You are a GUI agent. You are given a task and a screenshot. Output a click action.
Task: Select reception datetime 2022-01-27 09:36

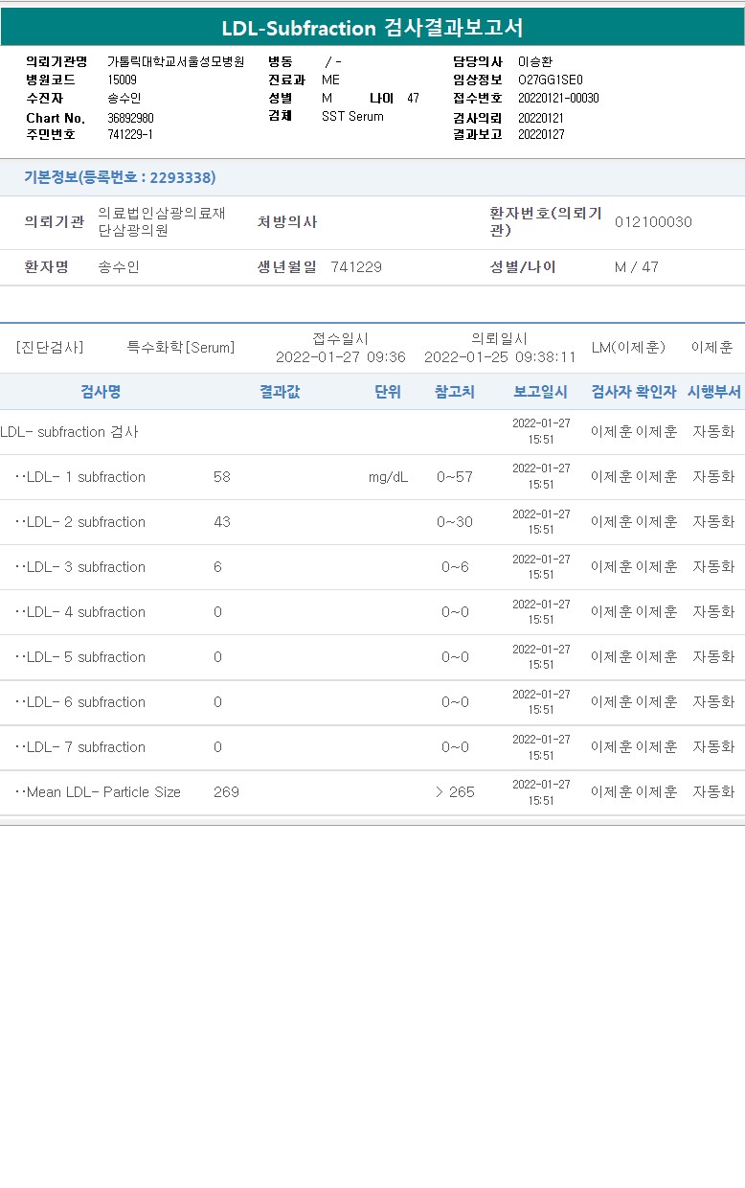pos(341,356)
